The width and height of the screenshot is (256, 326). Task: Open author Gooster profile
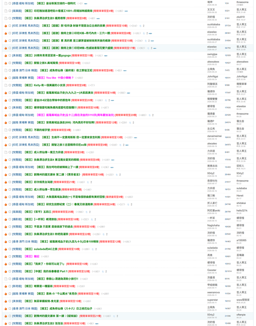(x=211, y=270)
